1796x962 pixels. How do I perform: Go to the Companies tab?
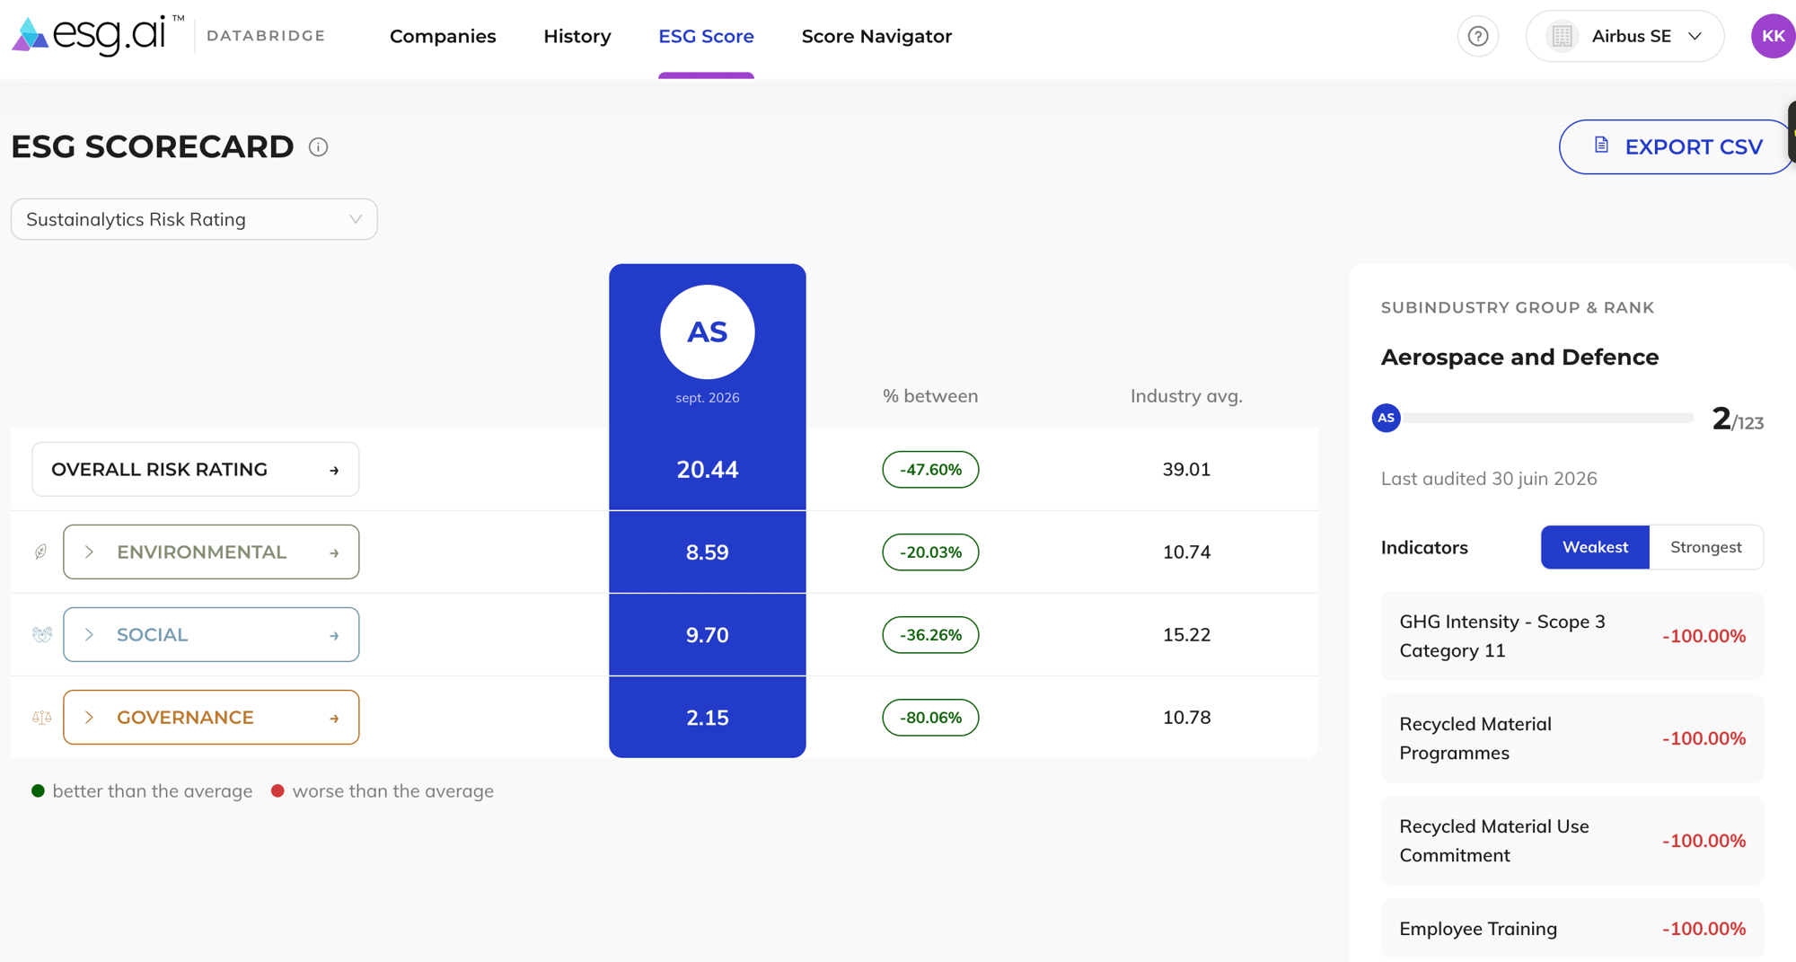point(443,36)
